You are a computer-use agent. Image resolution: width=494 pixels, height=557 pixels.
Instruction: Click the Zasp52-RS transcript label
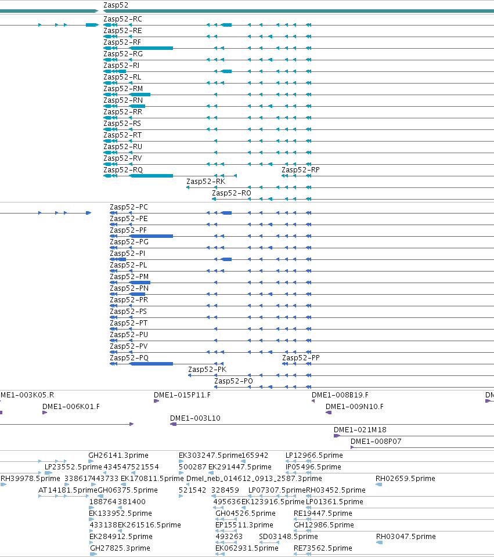pos(122,124)
